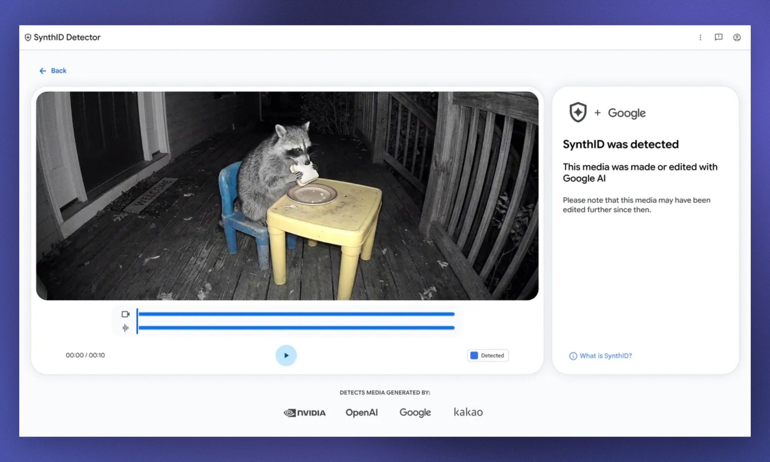Image resolution: width=770 pixels, height=462 pixels.
Task: Click the send feedback icon
Action: tap(718, 37)
